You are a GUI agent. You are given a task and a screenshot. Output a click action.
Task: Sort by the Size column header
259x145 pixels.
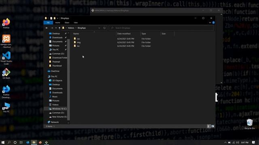(x=168, y=34)
